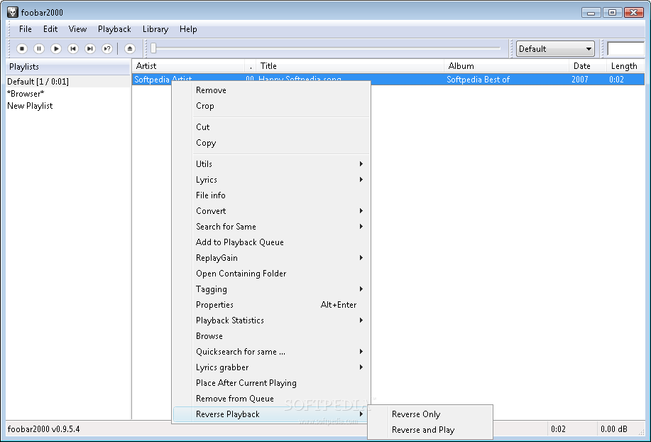Expand the Lyrics submenu
The image size is (651, 442).
[270, 180]
